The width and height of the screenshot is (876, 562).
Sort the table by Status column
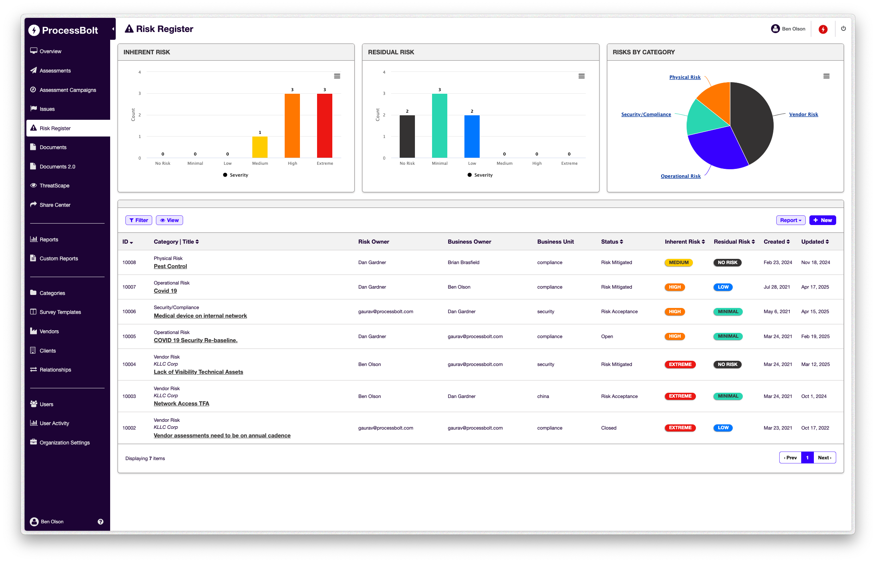611,241
